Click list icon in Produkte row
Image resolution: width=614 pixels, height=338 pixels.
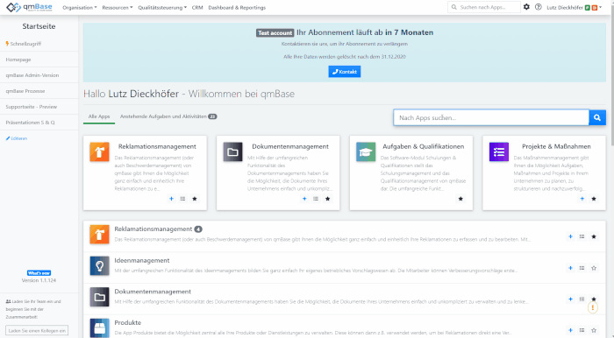[x=582, y=330]
